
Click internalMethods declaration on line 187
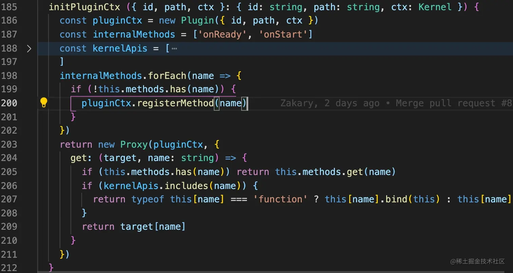pyautogui.click(x=134, y=35)
